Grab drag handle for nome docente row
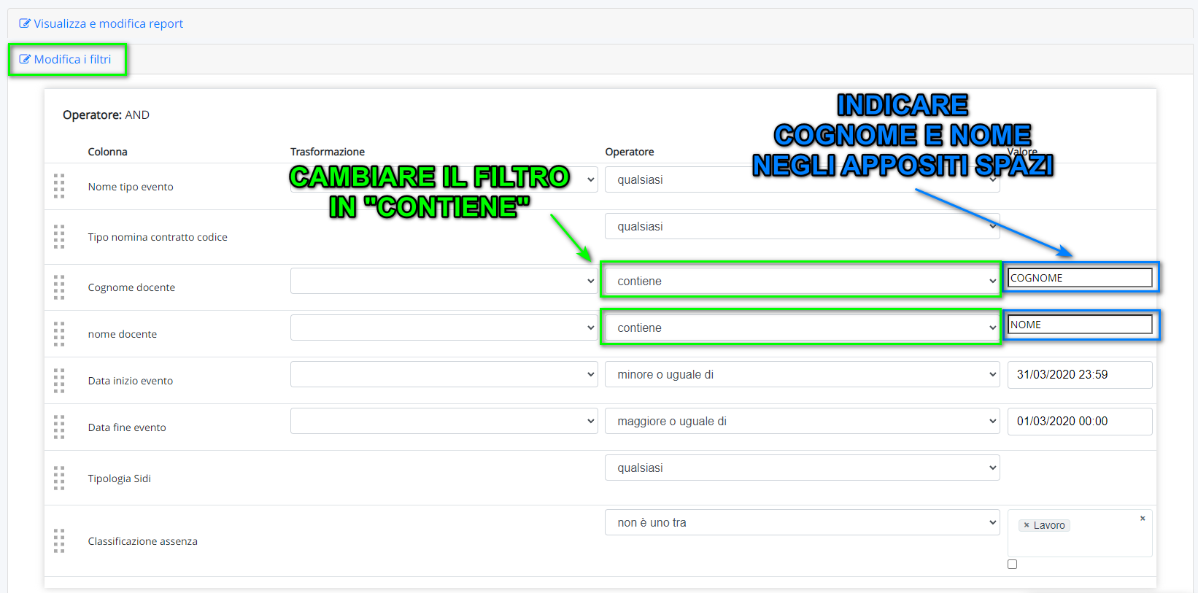The width and height of the screenshot is (1198, 593). coord(59,334)
